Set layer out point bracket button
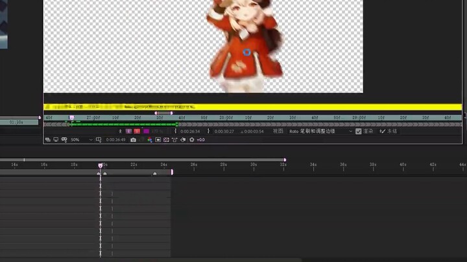 tap(208, 131)
